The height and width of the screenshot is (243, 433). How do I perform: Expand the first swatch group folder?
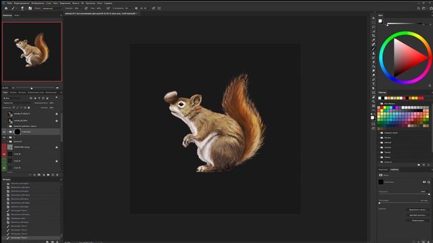[x=379, y=133]
